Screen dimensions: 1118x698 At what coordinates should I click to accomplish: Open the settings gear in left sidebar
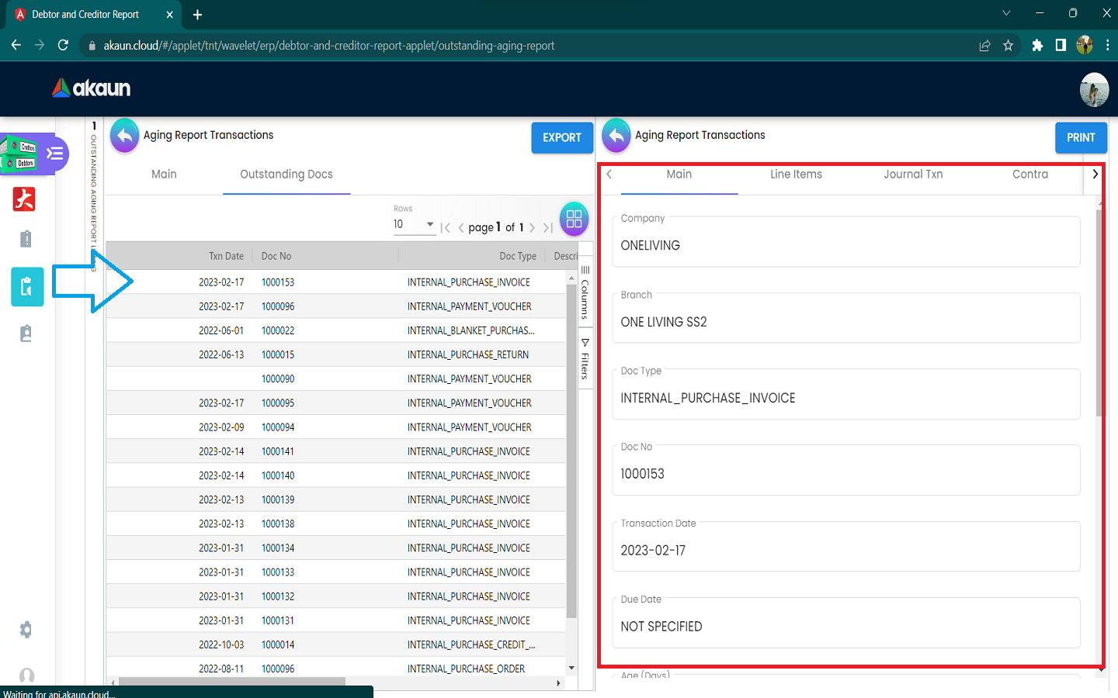pyautogui.click(x=26, y=629)
